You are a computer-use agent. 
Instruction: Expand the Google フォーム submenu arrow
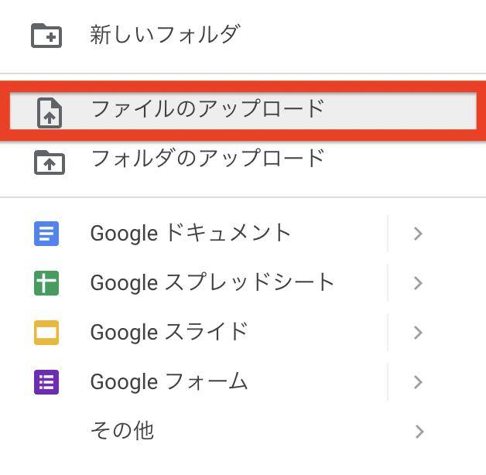(418, 382)
